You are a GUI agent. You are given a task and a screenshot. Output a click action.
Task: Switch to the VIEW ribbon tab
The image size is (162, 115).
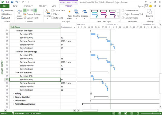(x=54, y=6)
